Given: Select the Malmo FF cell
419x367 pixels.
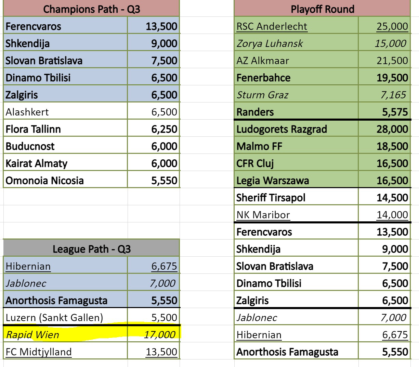Looking at the screenshot, I should click(297, 146).
